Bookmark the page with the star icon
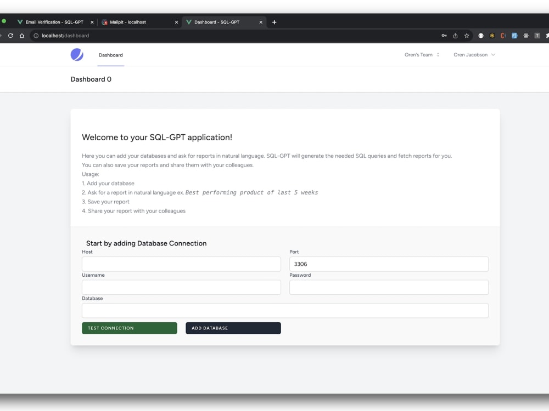The image size is (549, 411). pos(466,35)
